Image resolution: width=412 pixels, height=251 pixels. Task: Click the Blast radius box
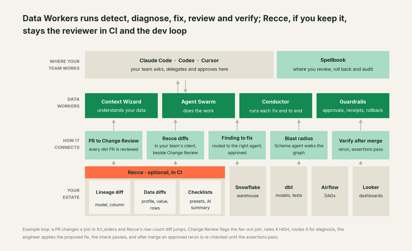click(x=299, y=145)
